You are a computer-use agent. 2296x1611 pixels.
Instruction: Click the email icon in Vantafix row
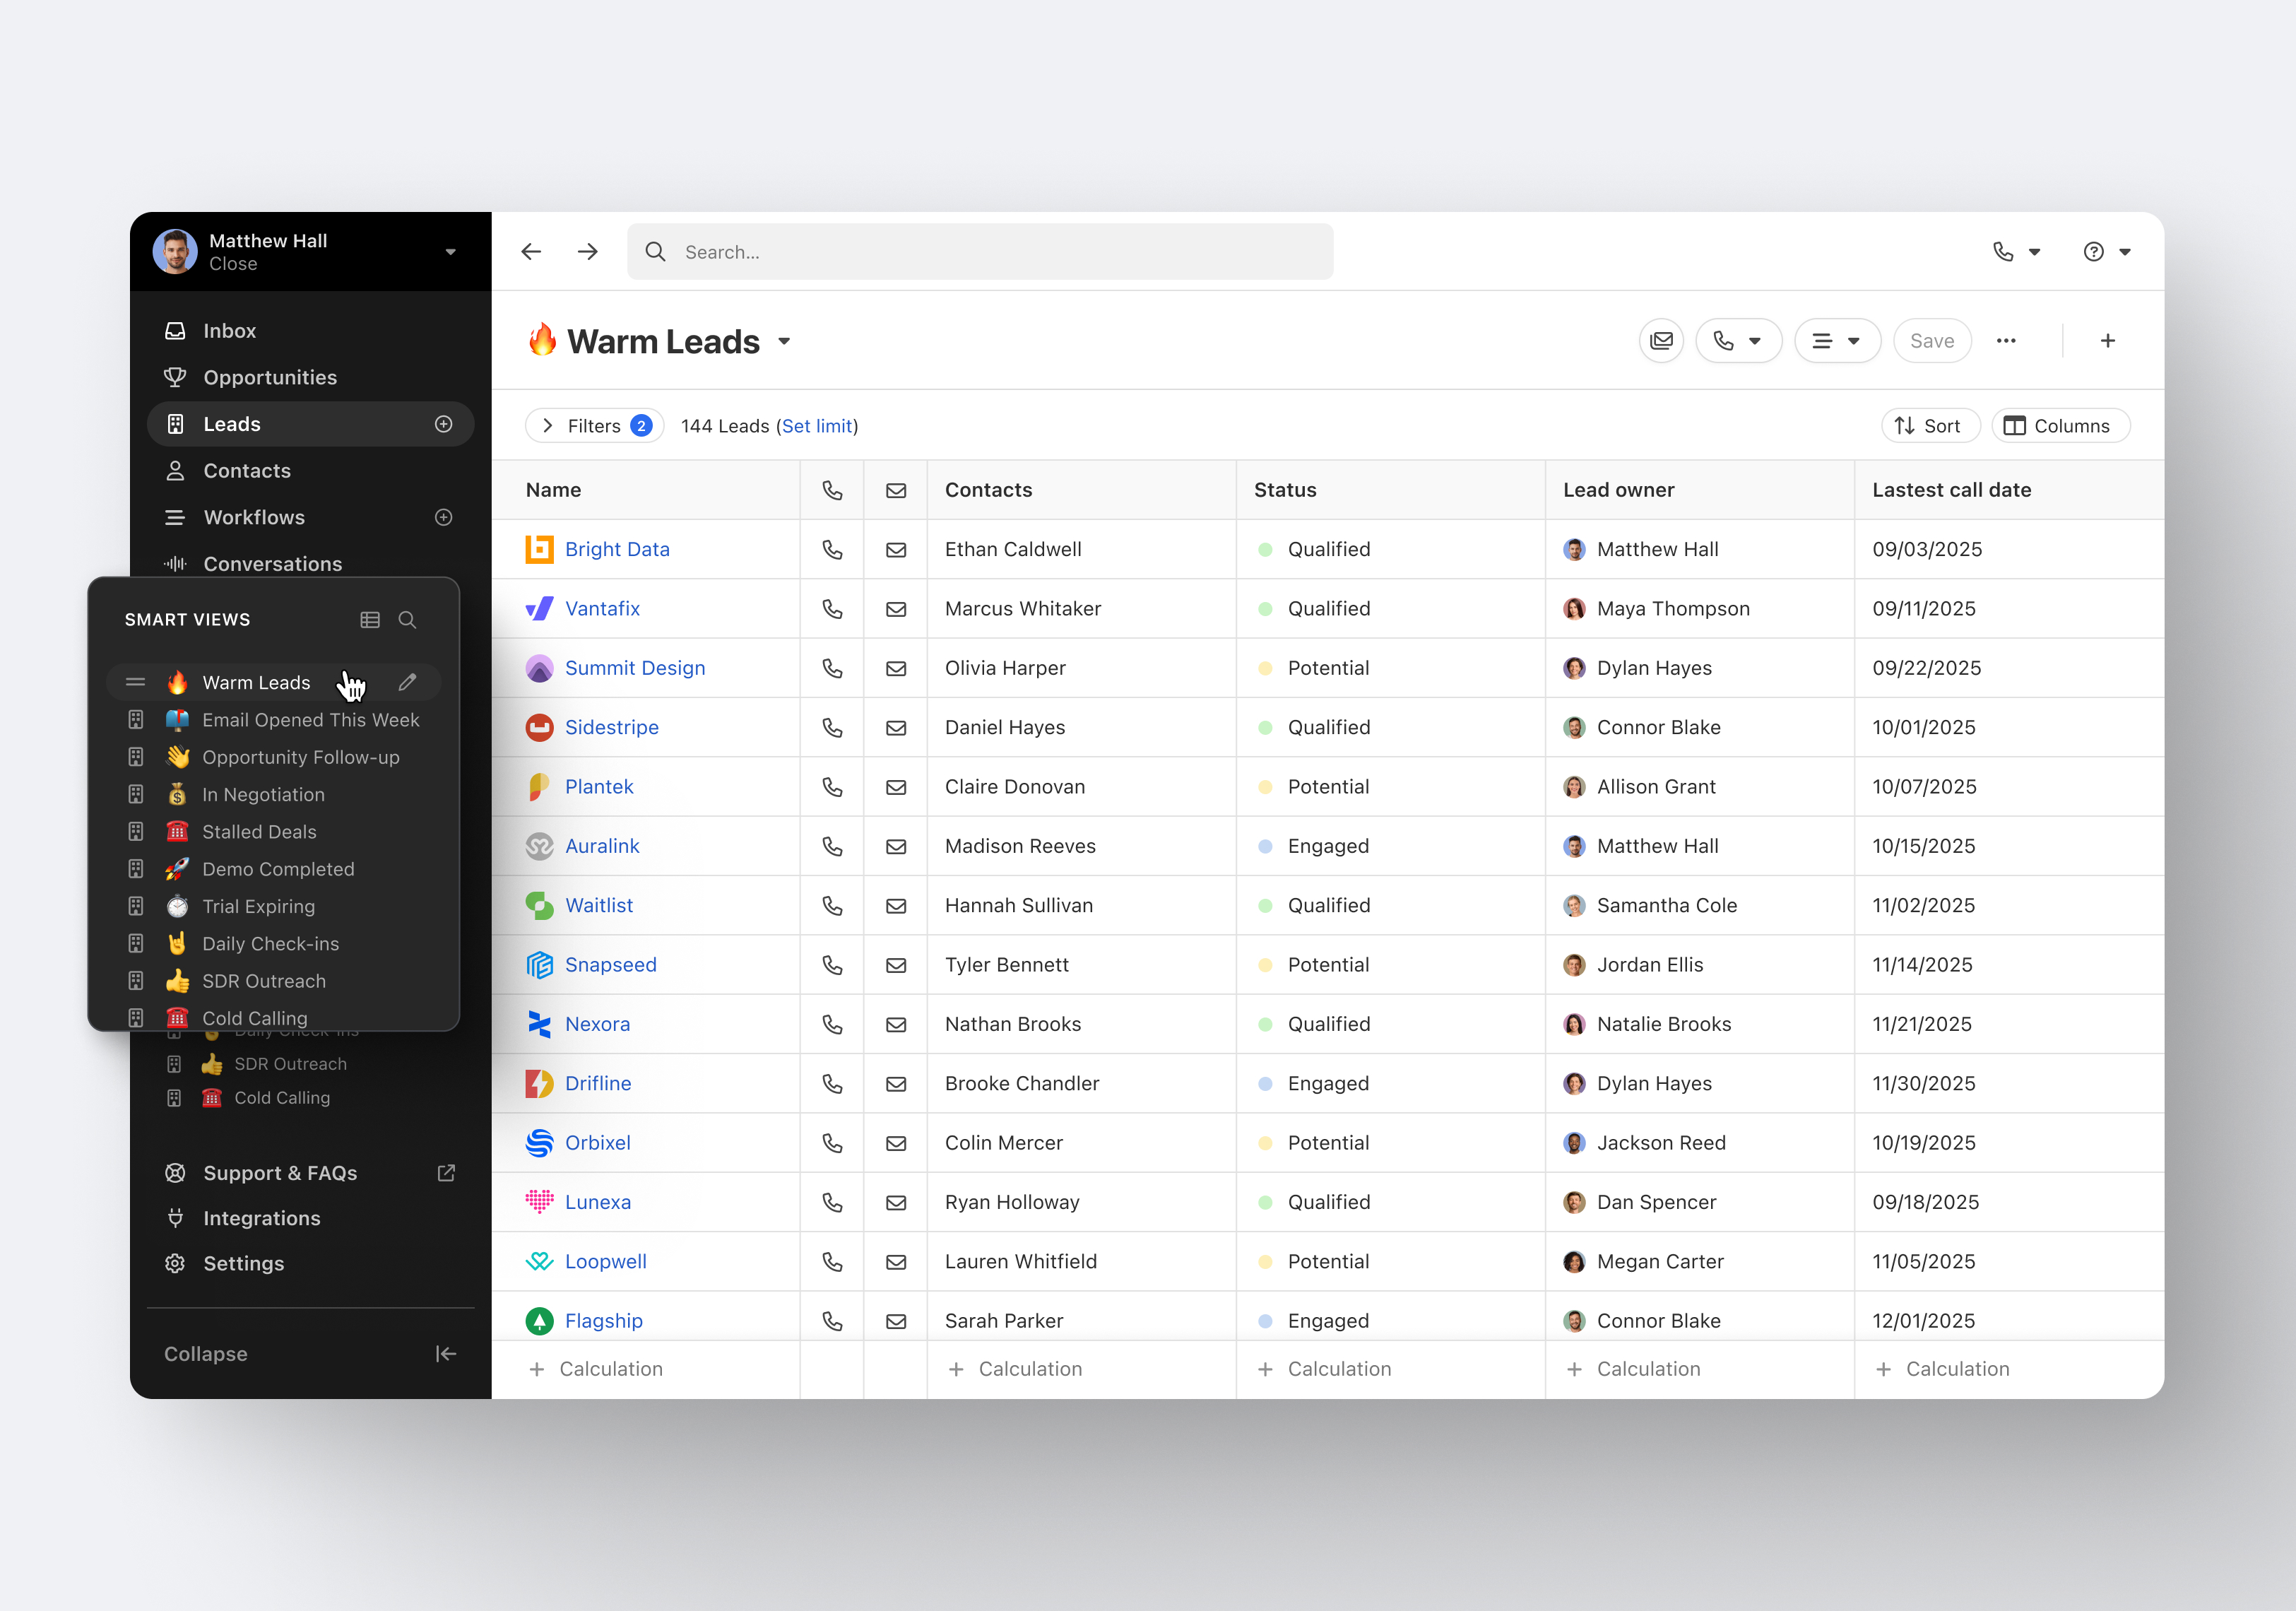pyautogui.click(x=896, y=609)
